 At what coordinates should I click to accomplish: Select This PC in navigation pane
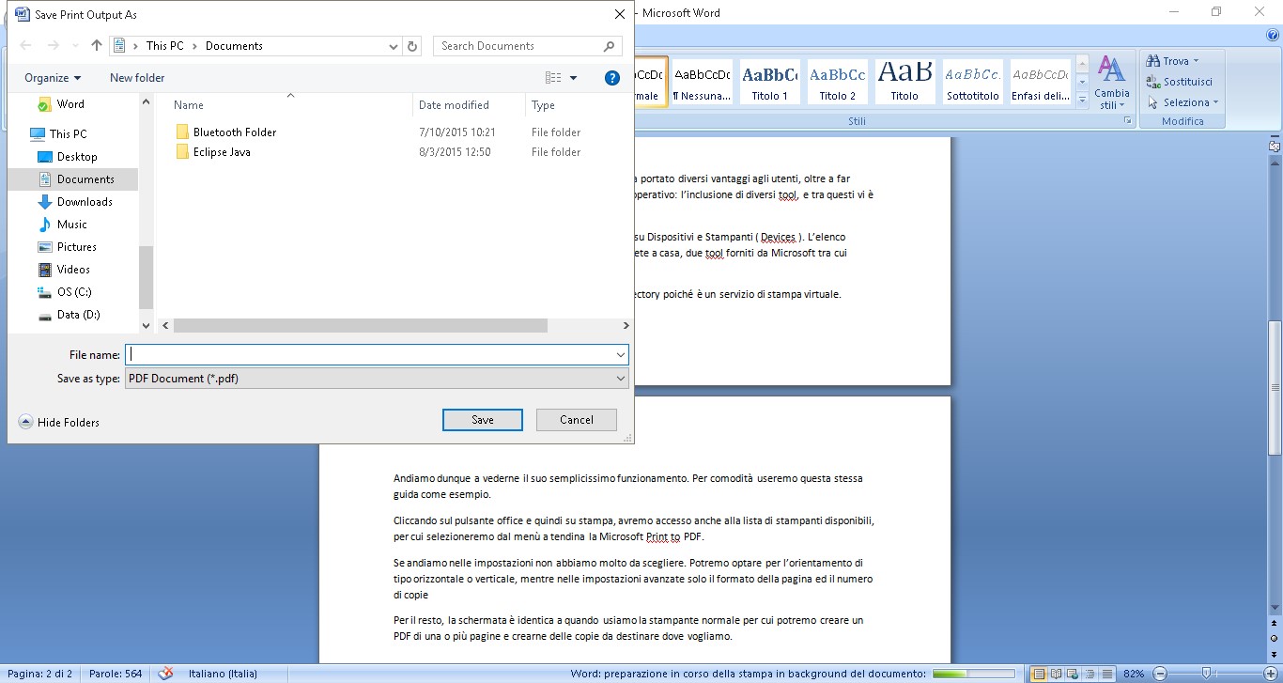click(68, 134)
